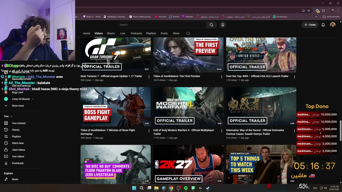Play the NBA 2K27 Gameplay Overview thumbnail
This screenshot has height=192, width=342.
(188, 164)
